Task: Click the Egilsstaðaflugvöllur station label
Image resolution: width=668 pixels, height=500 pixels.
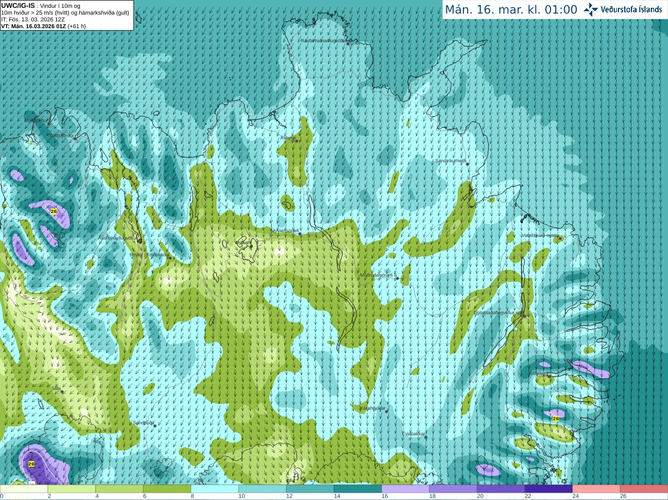Action: coord(498,313)
